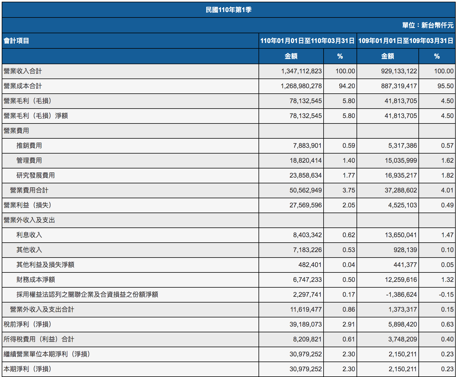Click the 營業費用 section heading
Viewport: 458px width, 377px height.
click(x=16, y=131)
